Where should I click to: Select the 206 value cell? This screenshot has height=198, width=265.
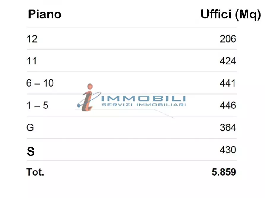[228, 39]
